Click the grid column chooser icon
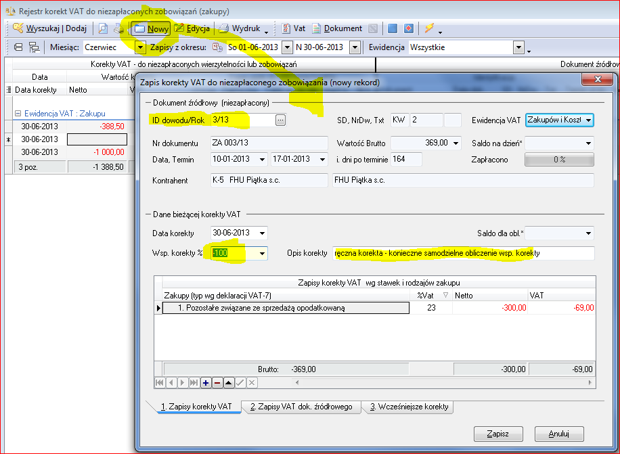The height and width of the screenshot is (454, 620). click(9, 90)
